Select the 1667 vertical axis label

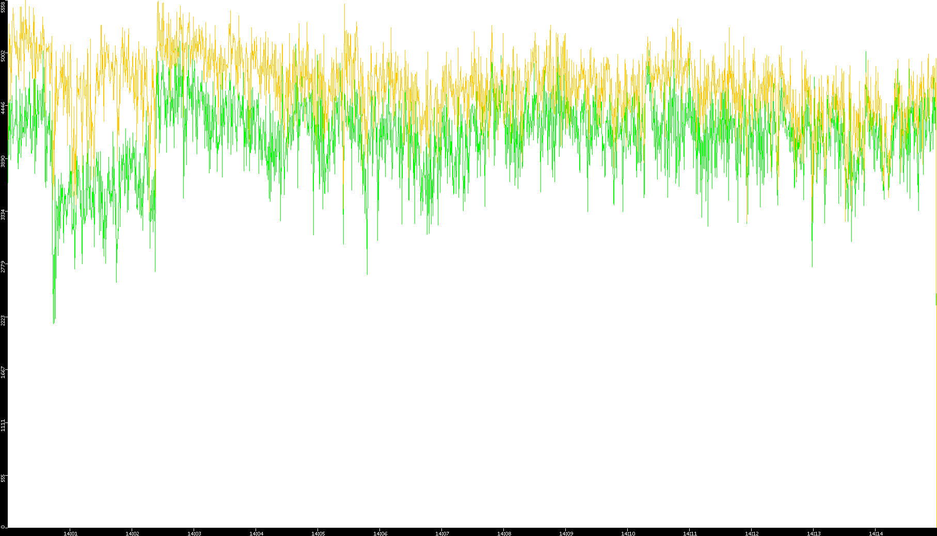pyautogui.click(x=4, y=372)
